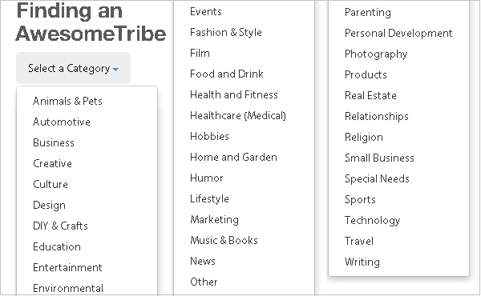Select the Products category
Image resolution: width=481 pixels, height=296 pixels.
click(x=366, y=75)
